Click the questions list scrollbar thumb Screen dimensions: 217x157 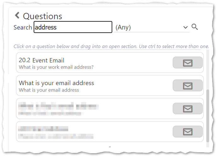207,116
